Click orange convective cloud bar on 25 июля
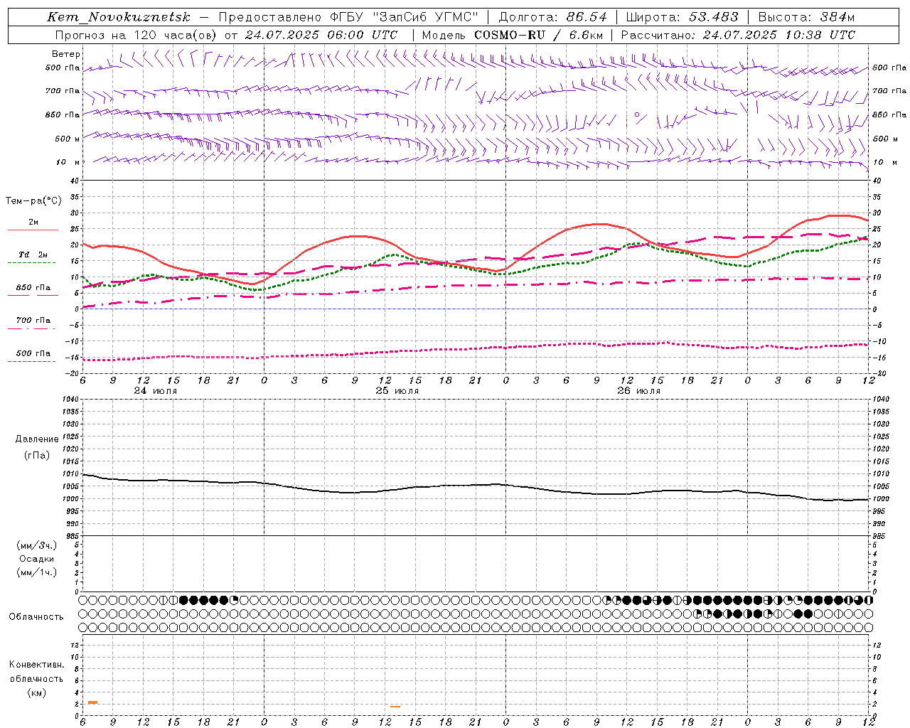The height and width of the screenshot is (728, 910). [395, 706]
